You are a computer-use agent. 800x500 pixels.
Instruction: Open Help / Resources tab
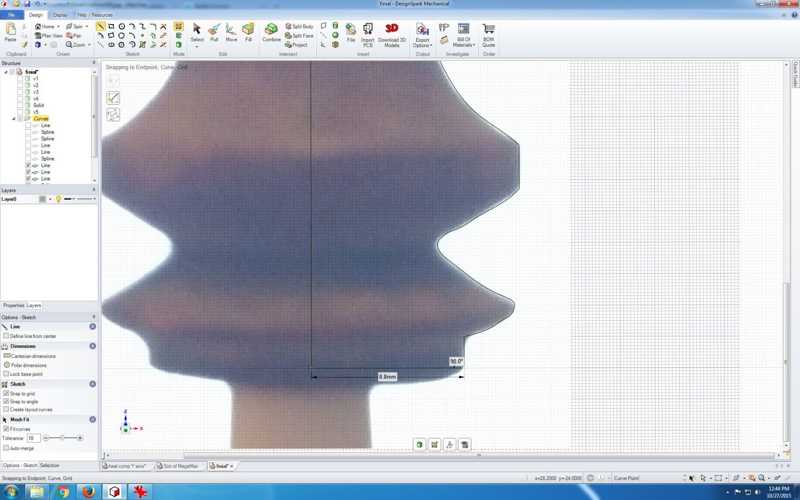(95, 15)
